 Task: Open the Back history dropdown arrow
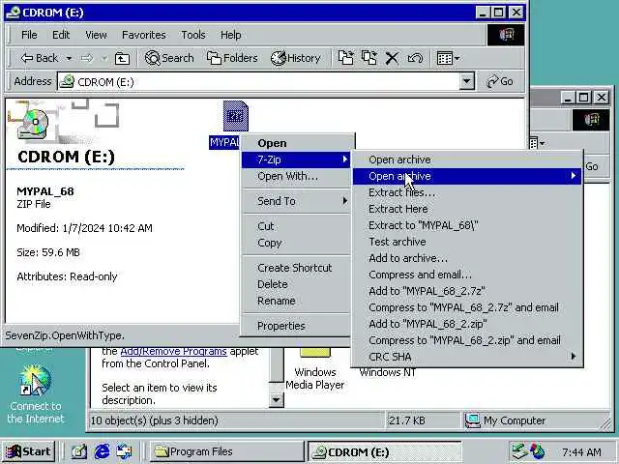(69, 58)
